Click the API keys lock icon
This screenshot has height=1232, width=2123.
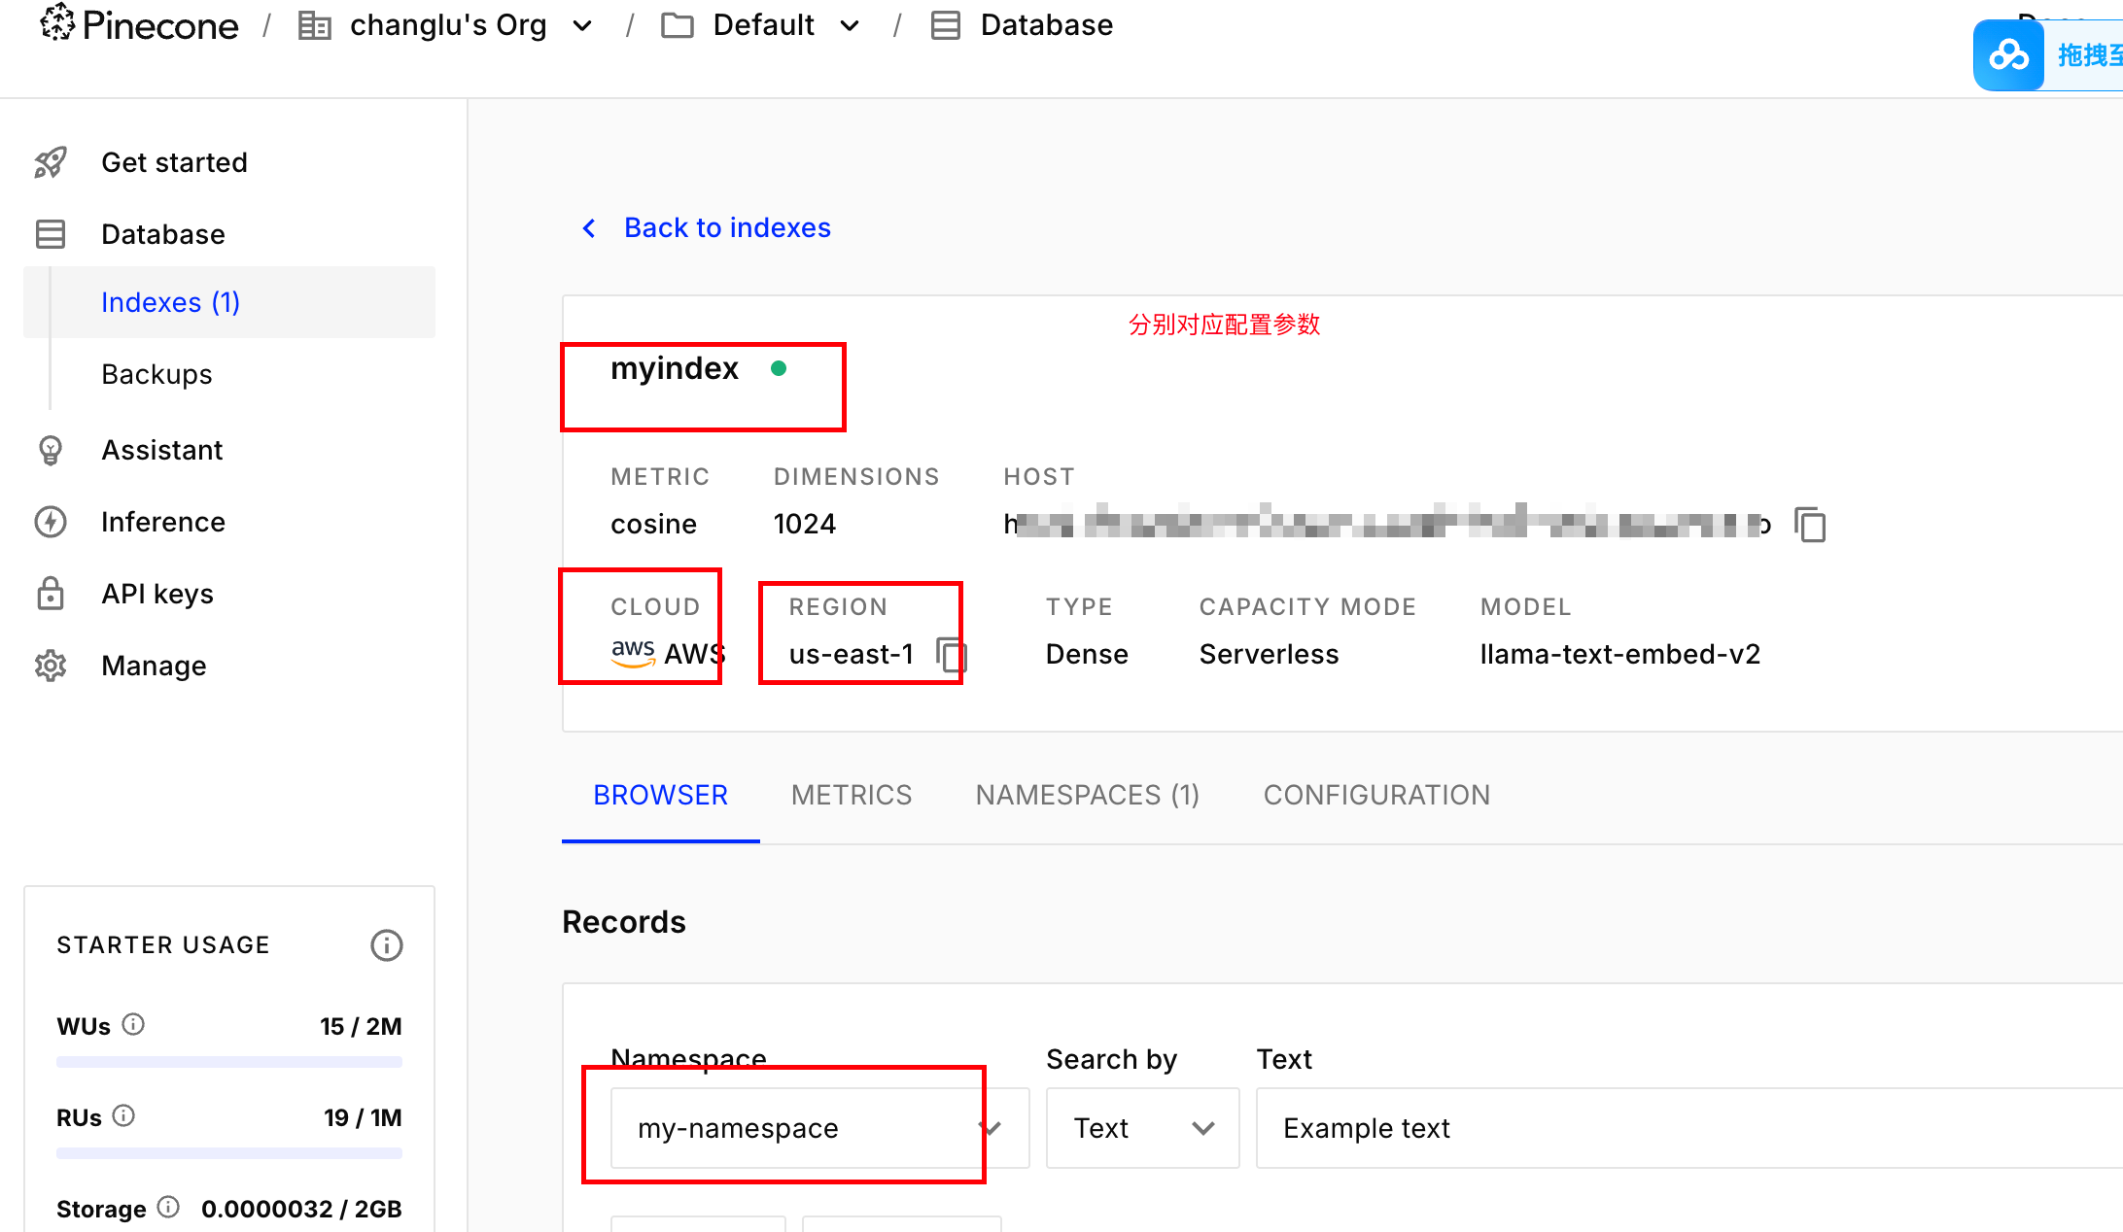[x=51, y=594]
